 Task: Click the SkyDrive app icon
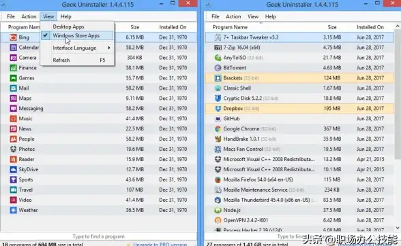point(14,169)
